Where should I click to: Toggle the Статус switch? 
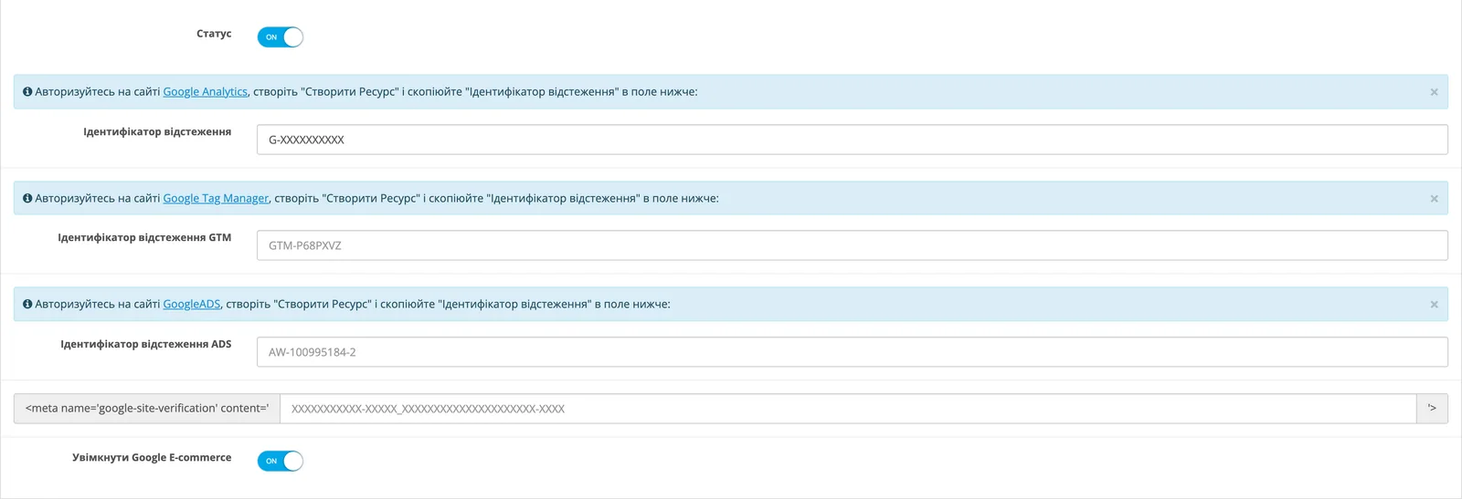(280, 37)
